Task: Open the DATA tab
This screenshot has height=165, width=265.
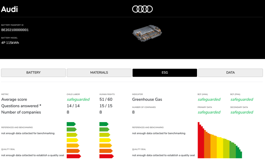Action: coord(230,73)
